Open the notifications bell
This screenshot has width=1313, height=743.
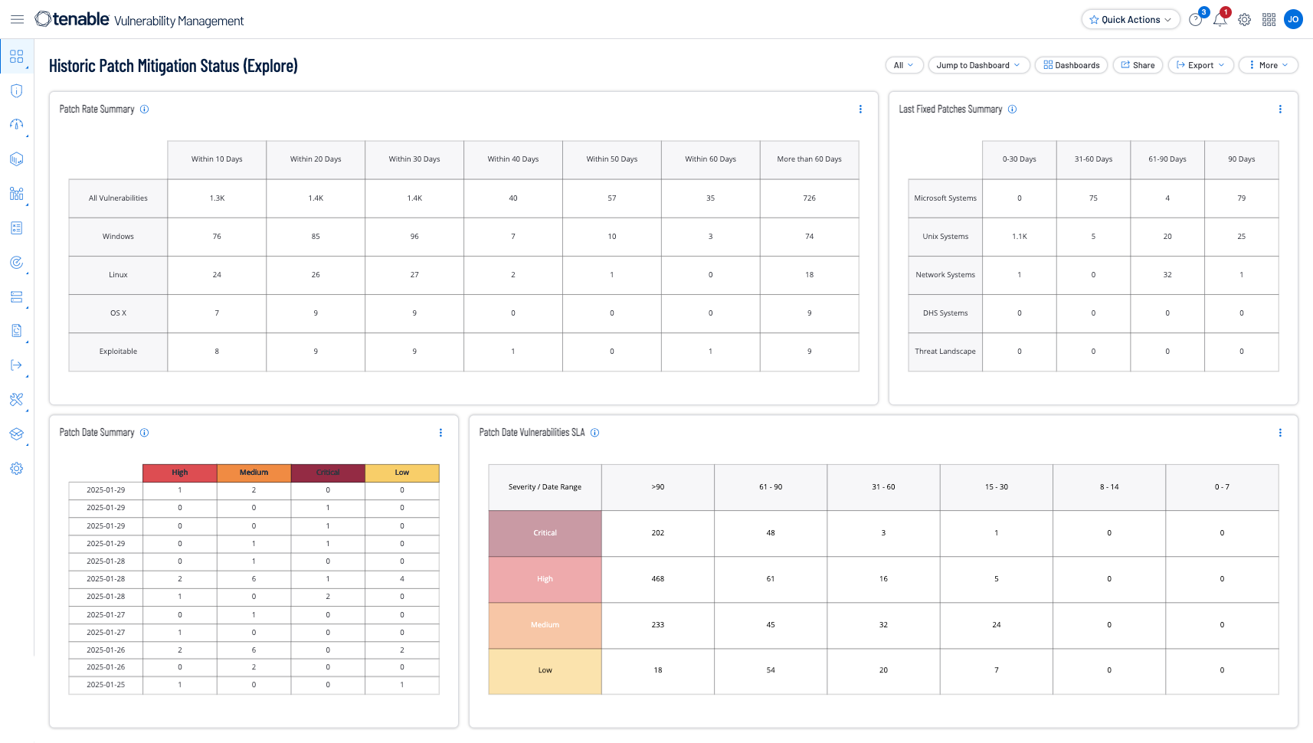(x=1220, y=20)
